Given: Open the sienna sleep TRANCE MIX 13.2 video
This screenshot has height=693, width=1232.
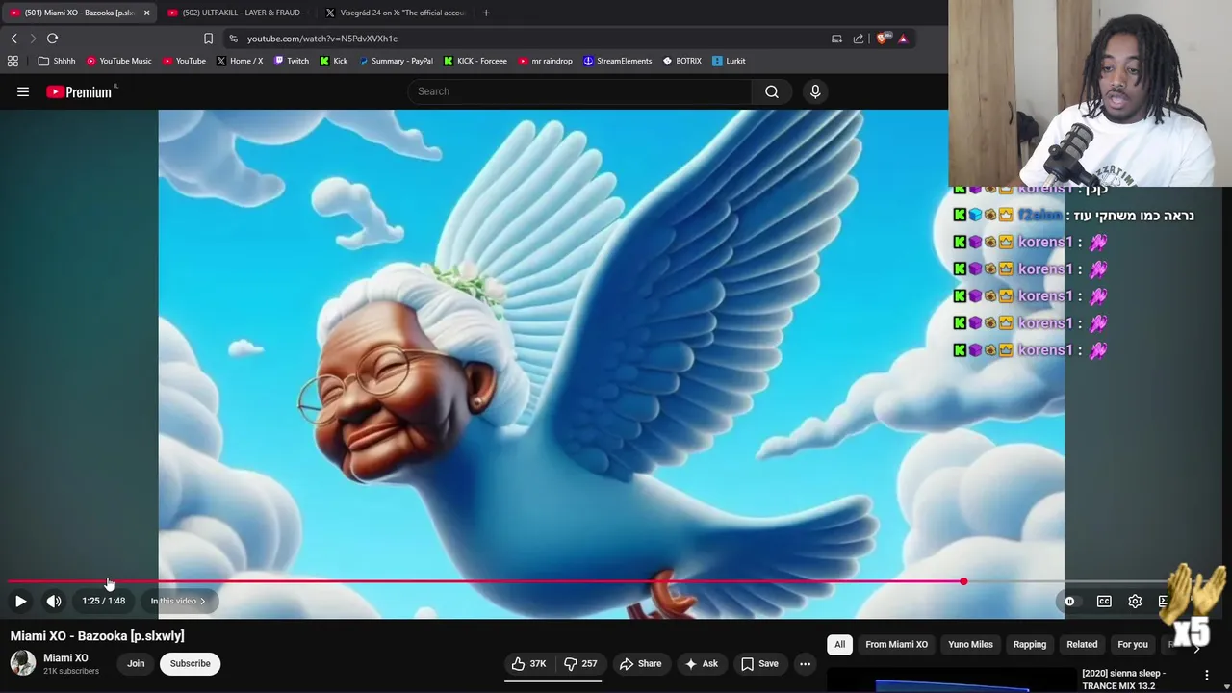Looking at the screenshot, I should (1123, 679).
